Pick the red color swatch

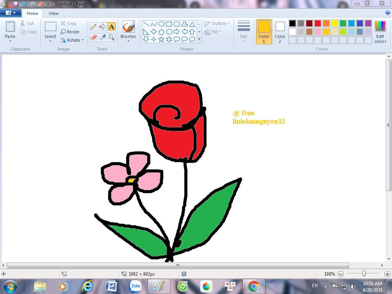point(318,23)
